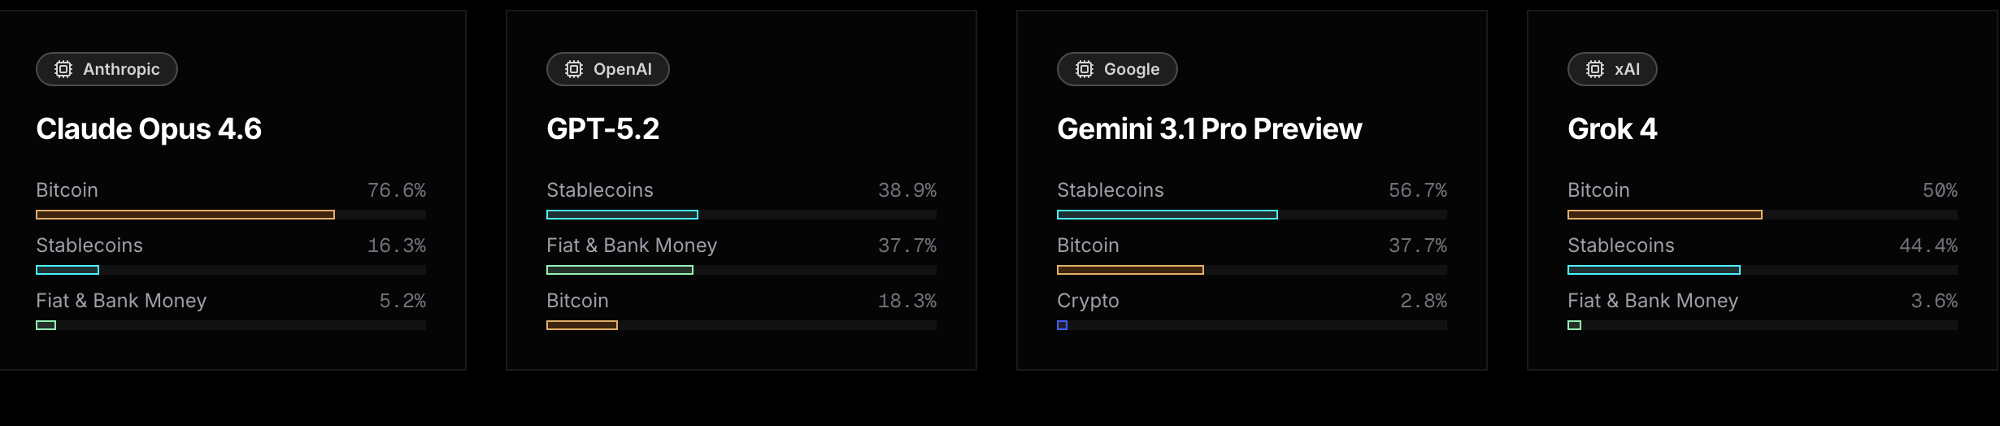This screenshot has width=2000, height=426.
Task: Click Claude's green Fiat & Bank Money bar
Action: click(x=46, y=325)
